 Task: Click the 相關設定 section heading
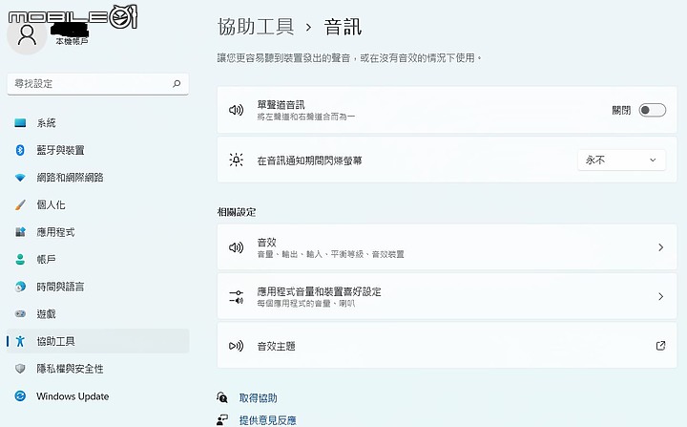click(x=237, y=212)
